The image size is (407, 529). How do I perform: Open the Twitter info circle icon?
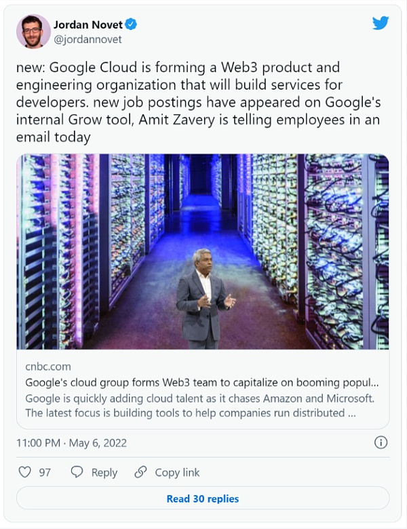click(381, 443)
